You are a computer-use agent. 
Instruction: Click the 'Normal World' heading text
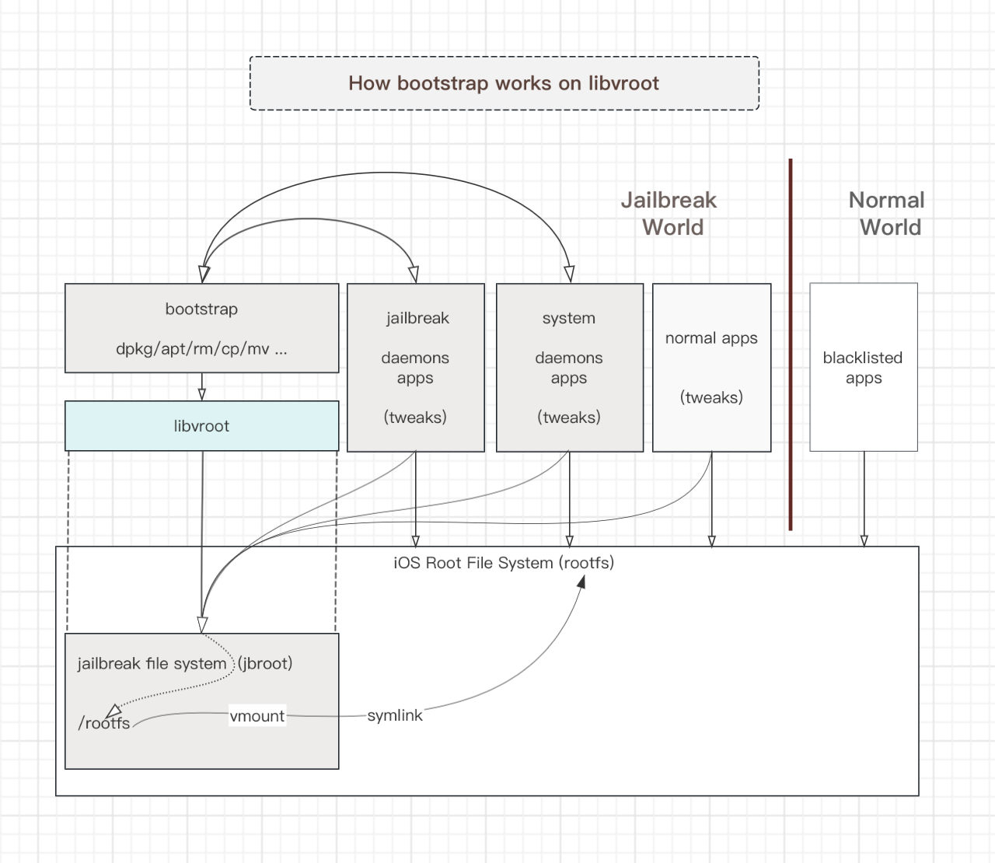[887, 213]
